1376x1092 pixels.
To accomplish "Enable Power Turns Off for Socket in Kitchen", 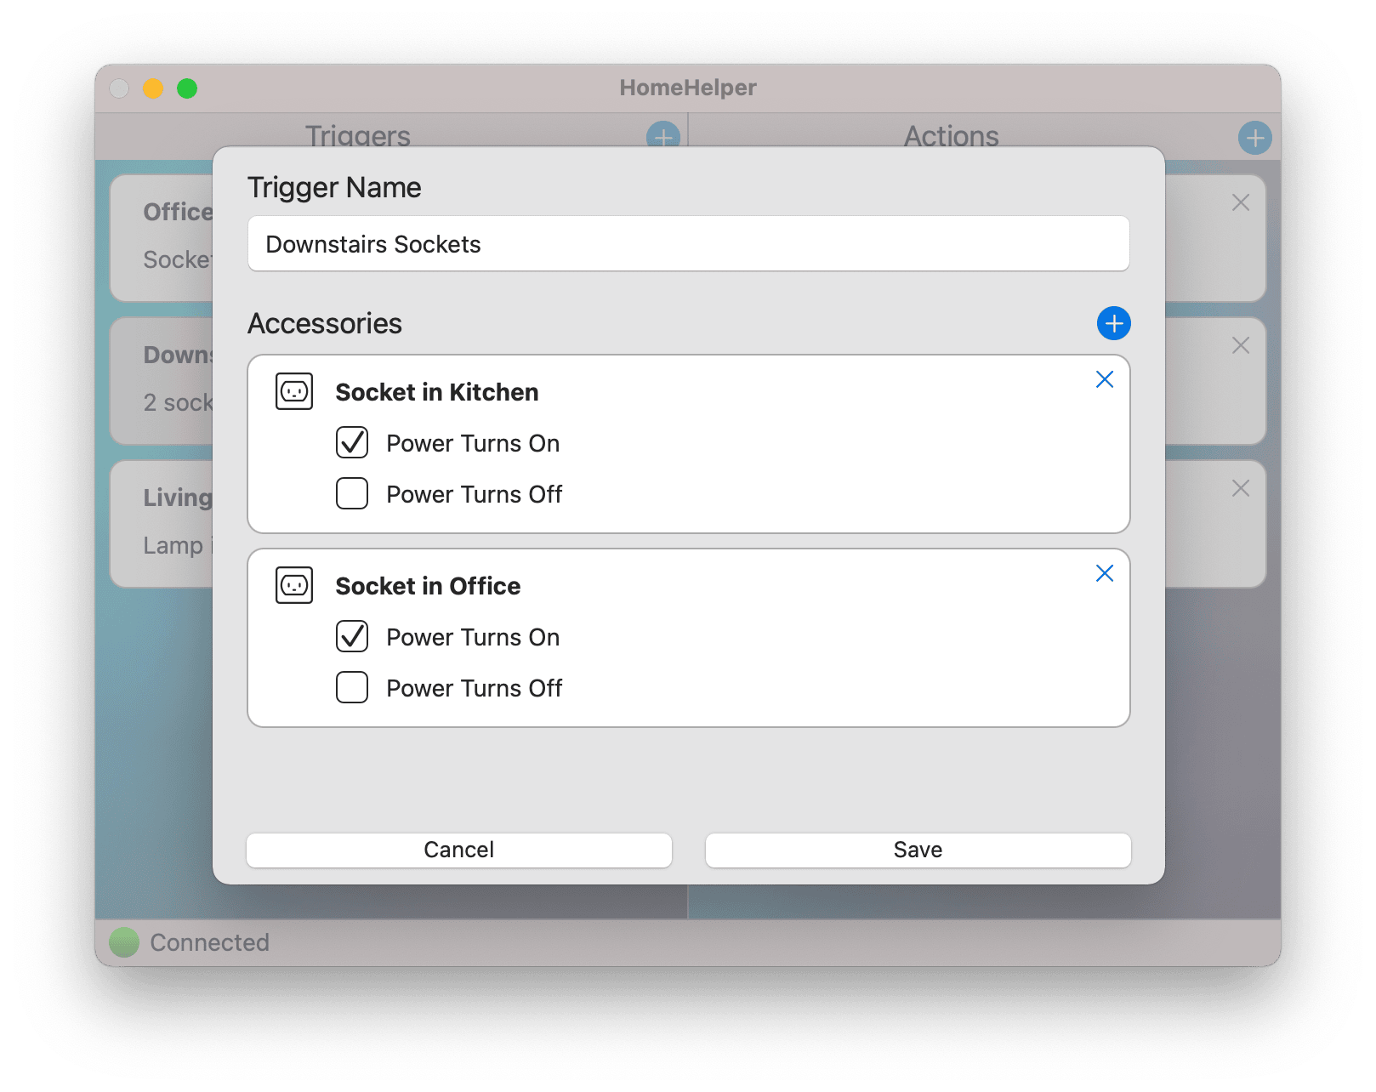I will (x=351, y=493).
